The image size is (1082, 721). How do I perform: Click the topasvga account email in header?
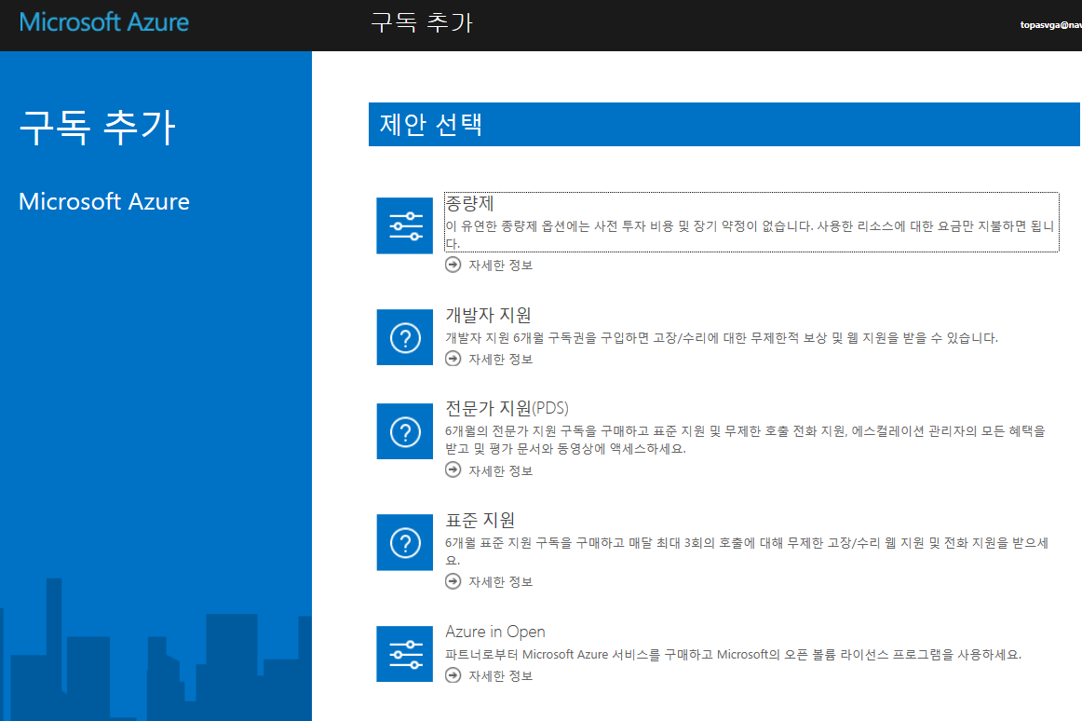[1051, 25]
